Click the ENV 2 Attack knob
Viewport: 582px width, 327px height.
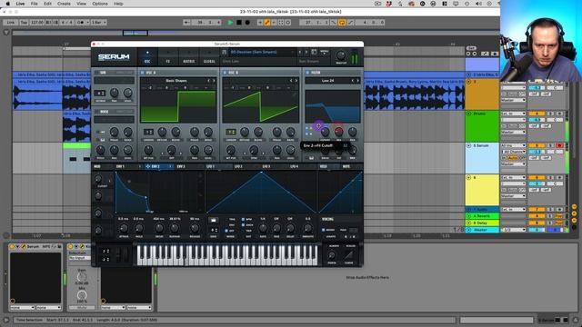point(124,228)
